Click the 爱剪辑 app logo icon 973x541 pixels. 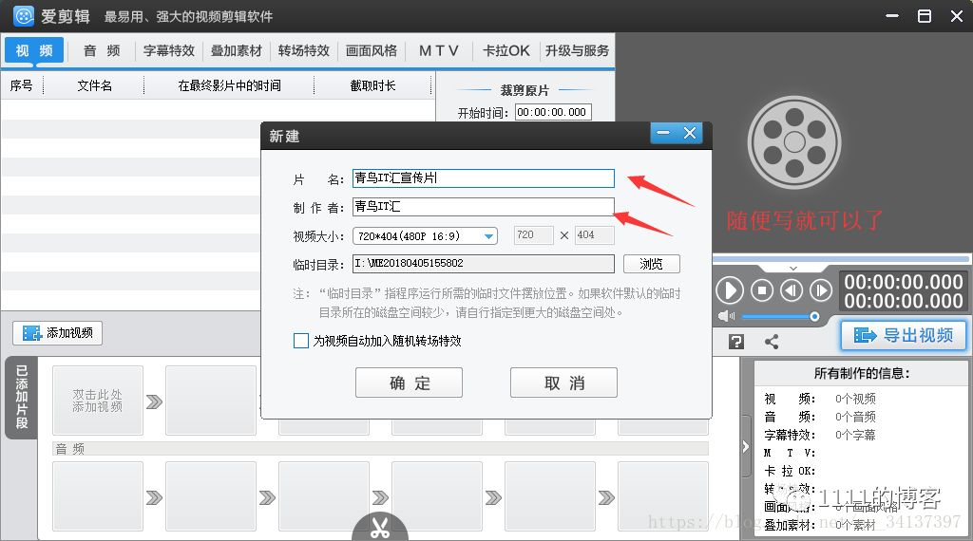point(24,16)
